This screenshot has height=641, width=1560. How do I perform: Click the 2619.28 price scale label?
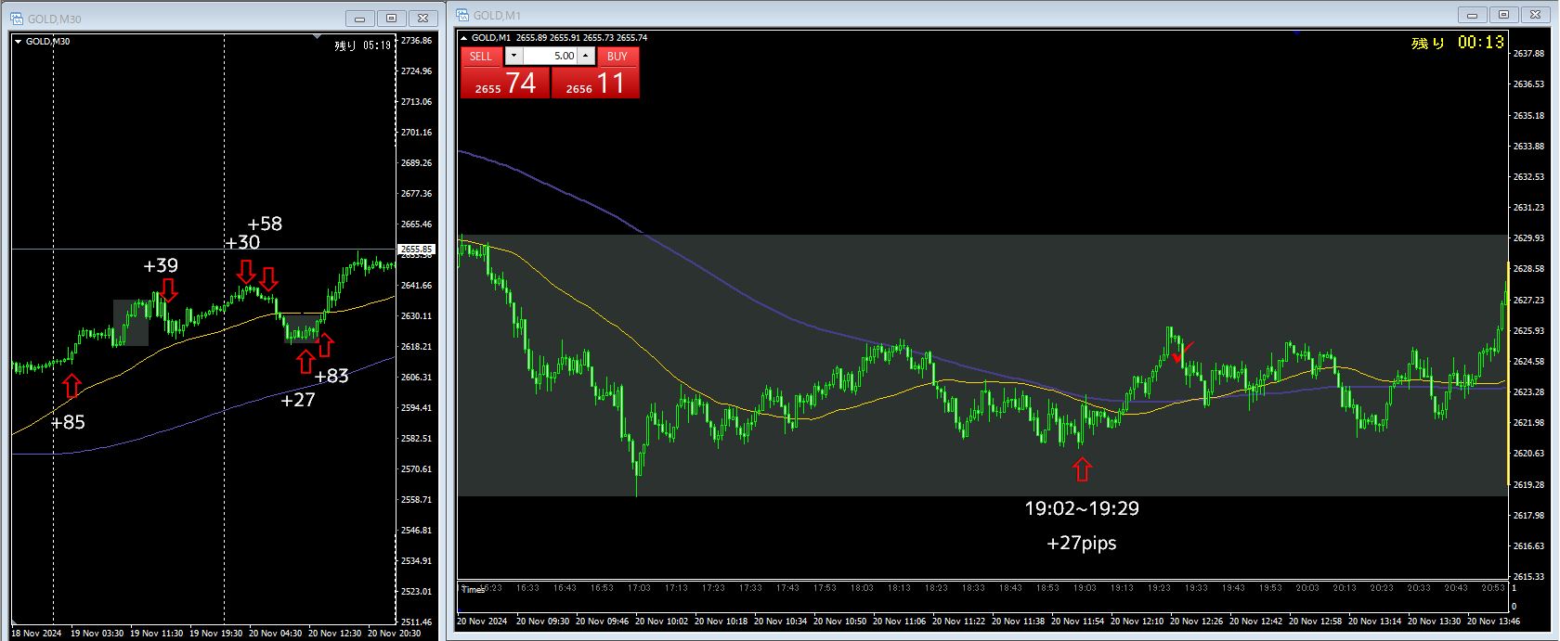click(1528, 484)
